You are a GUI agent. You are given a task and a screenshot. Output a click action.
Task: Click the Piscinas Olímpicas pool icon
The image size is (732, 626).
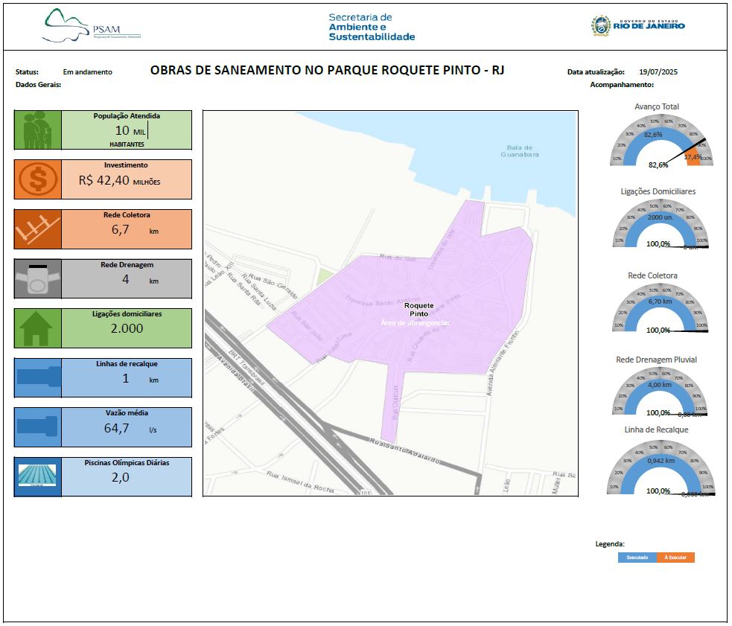coord(37,476)
